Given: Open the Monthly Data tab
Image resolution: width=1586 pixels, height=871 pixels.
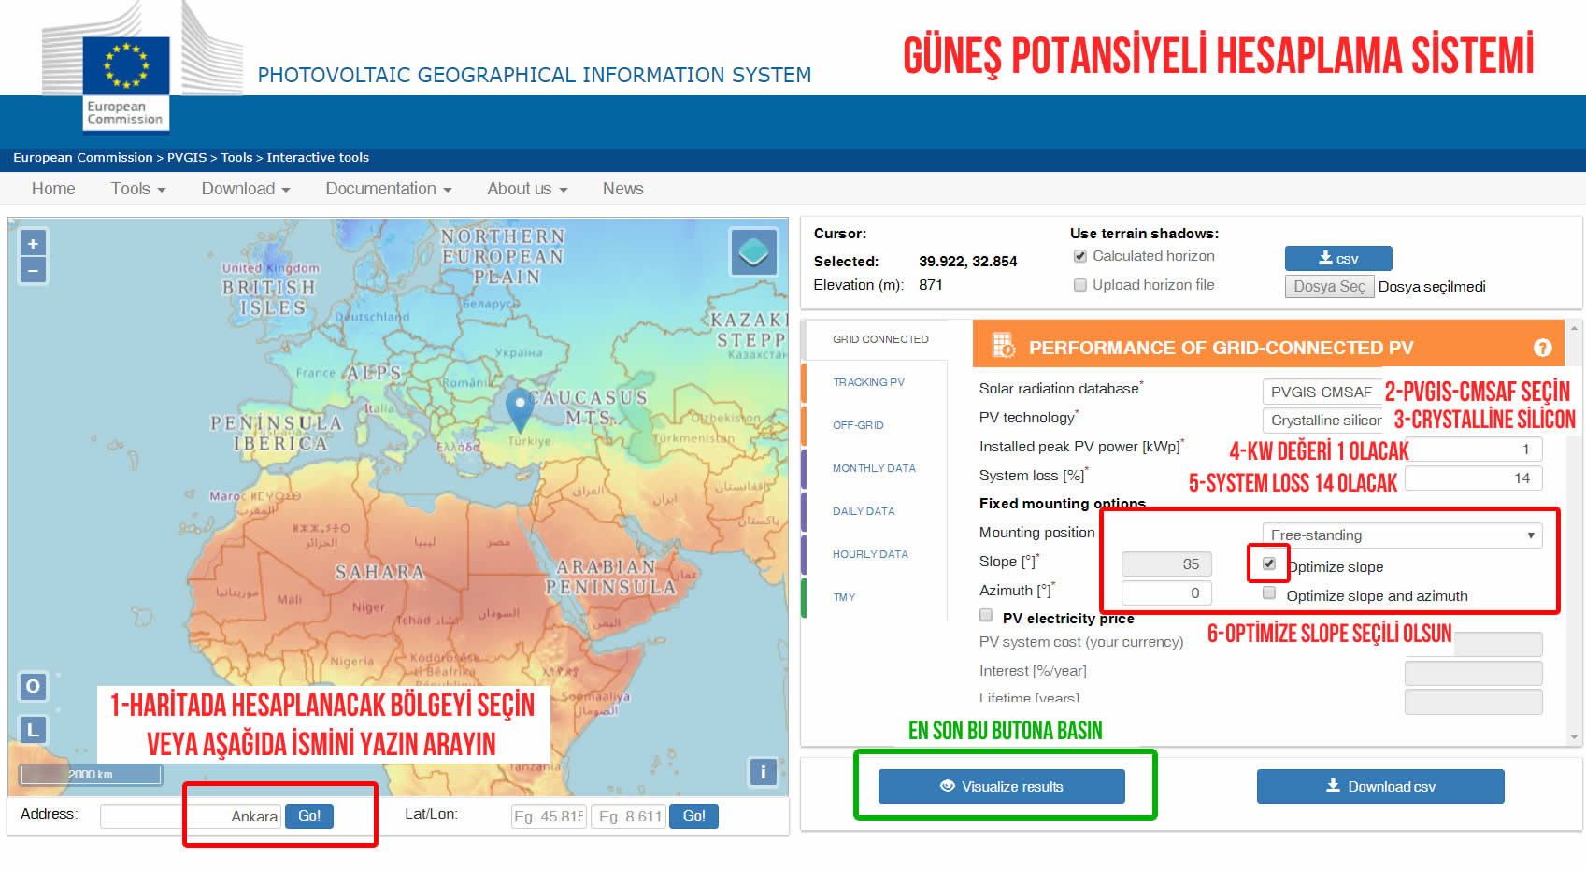Looking at the screenshot, I should tap(874, 468).
